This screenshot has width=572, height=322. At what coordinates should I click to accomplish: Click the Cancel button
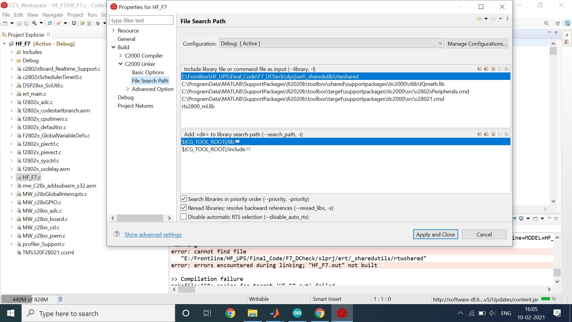pyautogui.click(x=484, y=234)
